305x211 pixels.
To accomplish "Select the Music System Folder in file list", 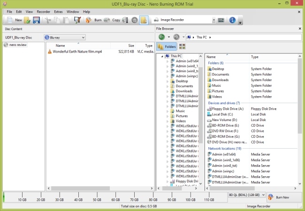I will tap(216, 85).
